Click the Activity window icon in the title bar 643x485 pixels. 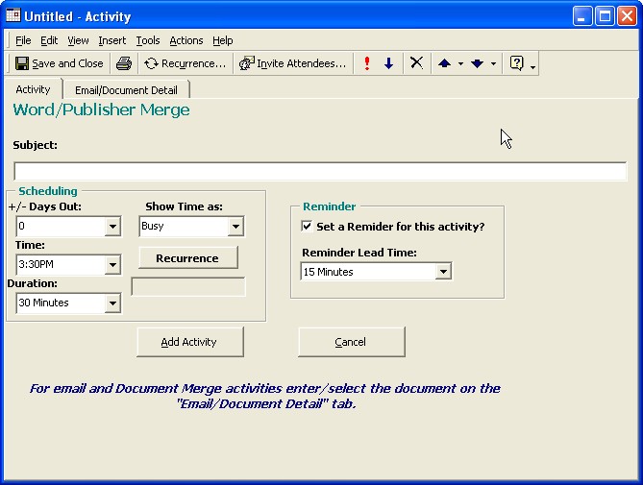click(x=13, y=15)
